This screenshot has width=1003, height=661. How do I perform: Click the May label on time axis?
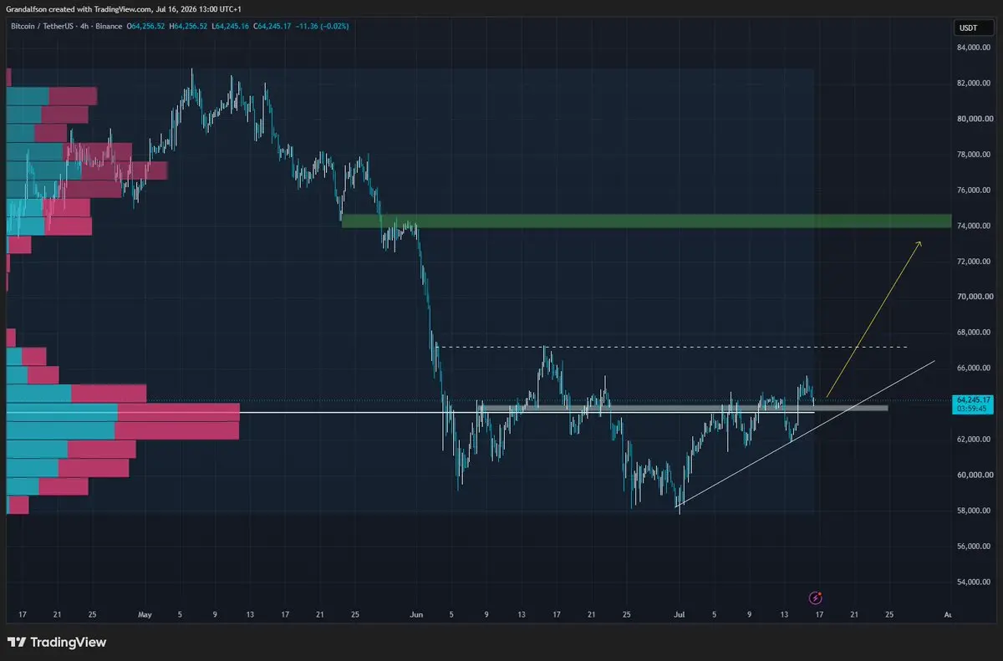pos(145,614)
